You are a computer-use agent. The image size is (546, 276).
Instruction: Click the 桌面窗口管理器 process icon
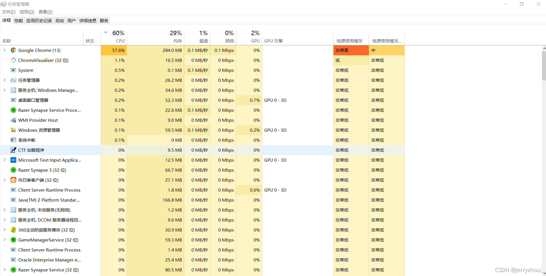point(13,100)
